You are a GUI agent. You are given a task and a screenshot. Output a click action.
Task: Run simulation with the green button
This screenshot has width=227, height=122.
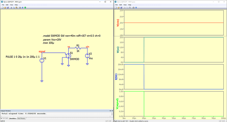click(25, 8)
